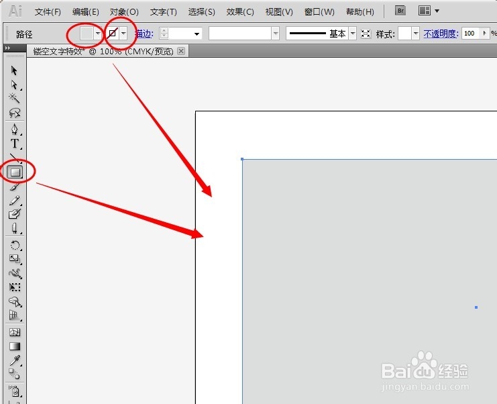
Task: Open the 选择(S) menu
Action: pos(202,12)
